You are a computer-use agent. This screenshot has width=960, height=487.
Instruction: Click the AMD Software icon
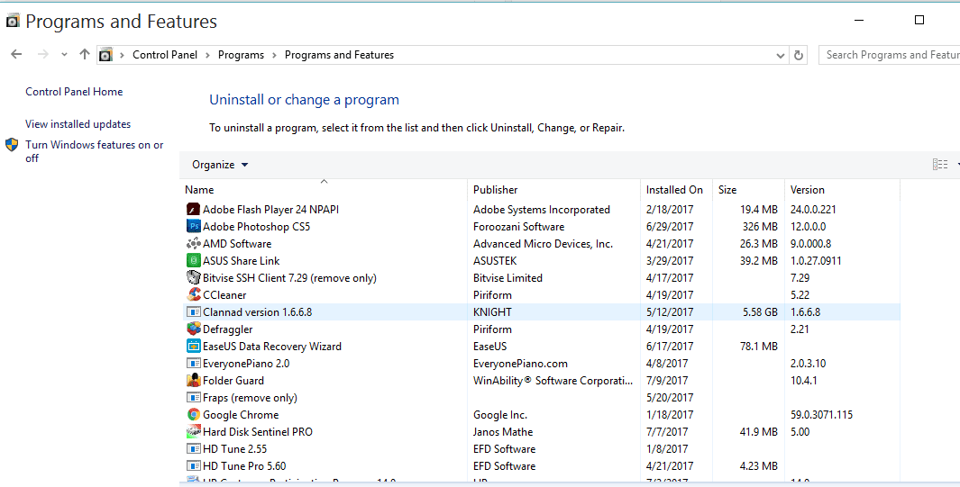(194, 243)
